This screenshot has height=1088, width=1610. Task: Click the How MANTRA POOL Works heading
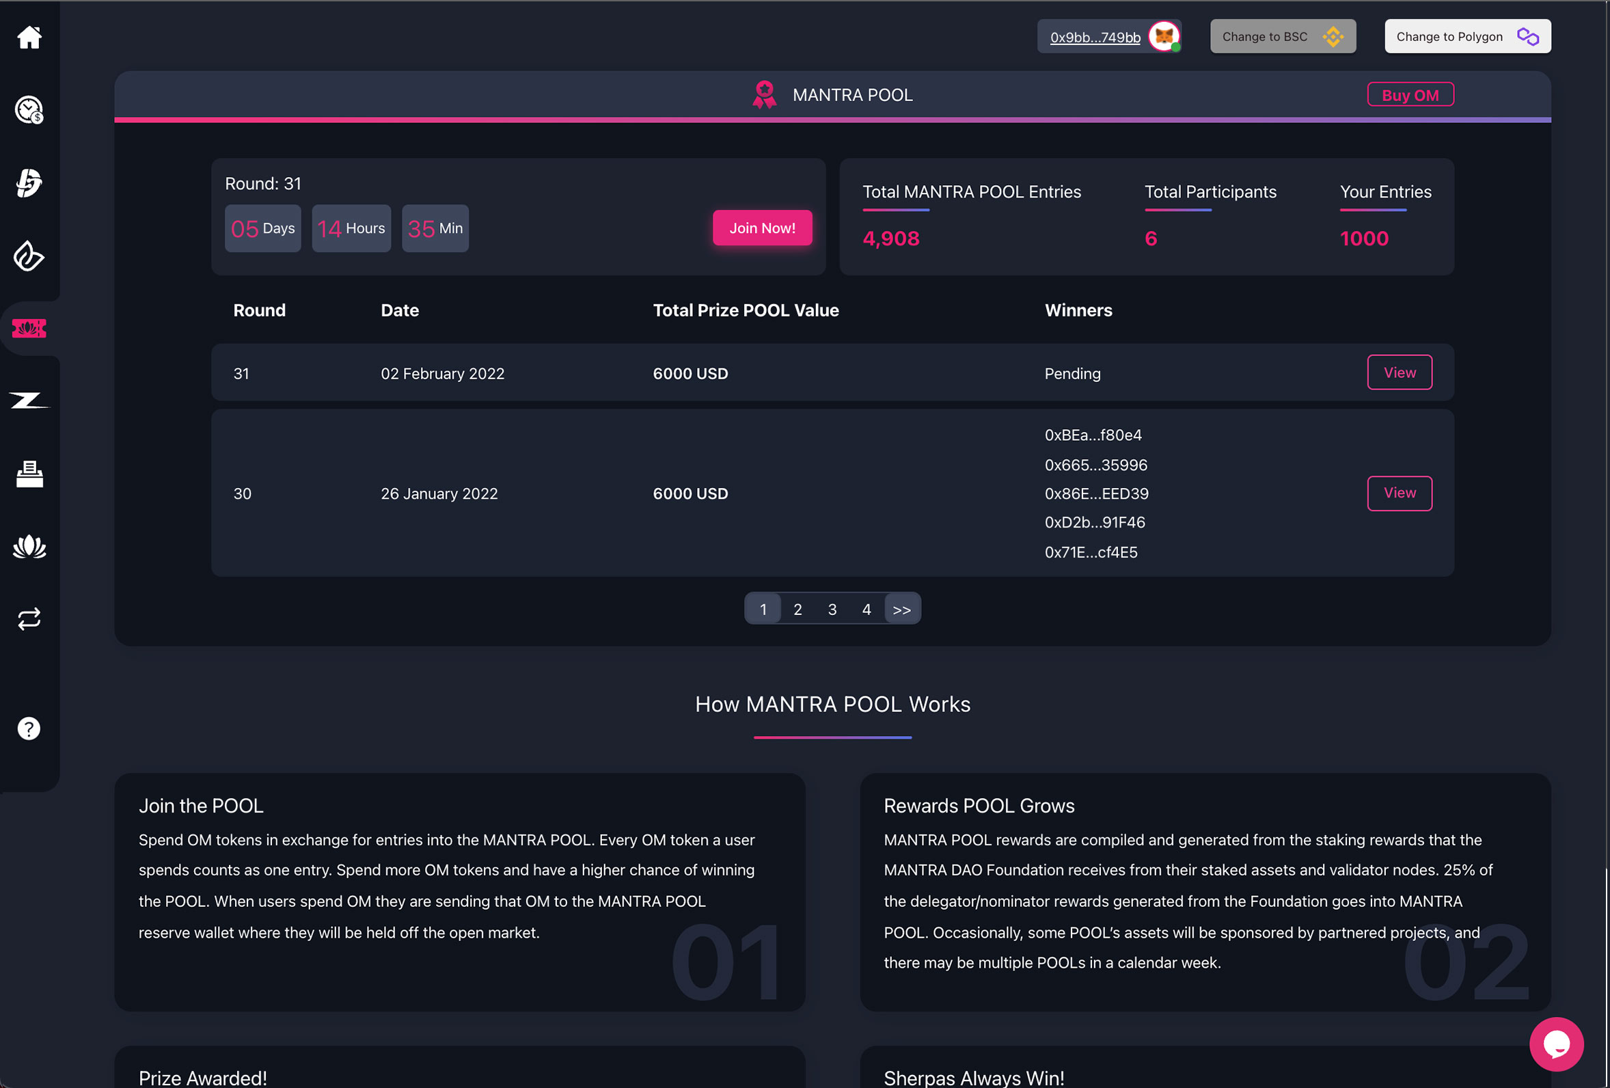[x=832, y=704]
